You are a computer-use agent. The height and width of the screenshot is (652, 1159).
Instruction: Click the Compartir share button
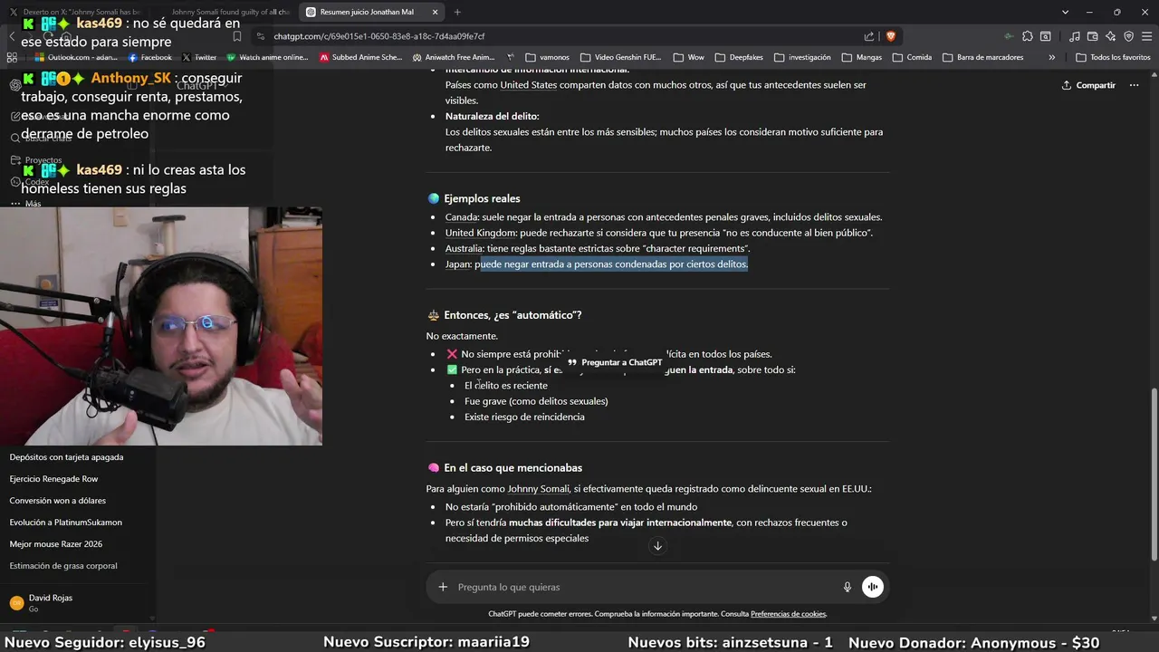point(1088,85)
